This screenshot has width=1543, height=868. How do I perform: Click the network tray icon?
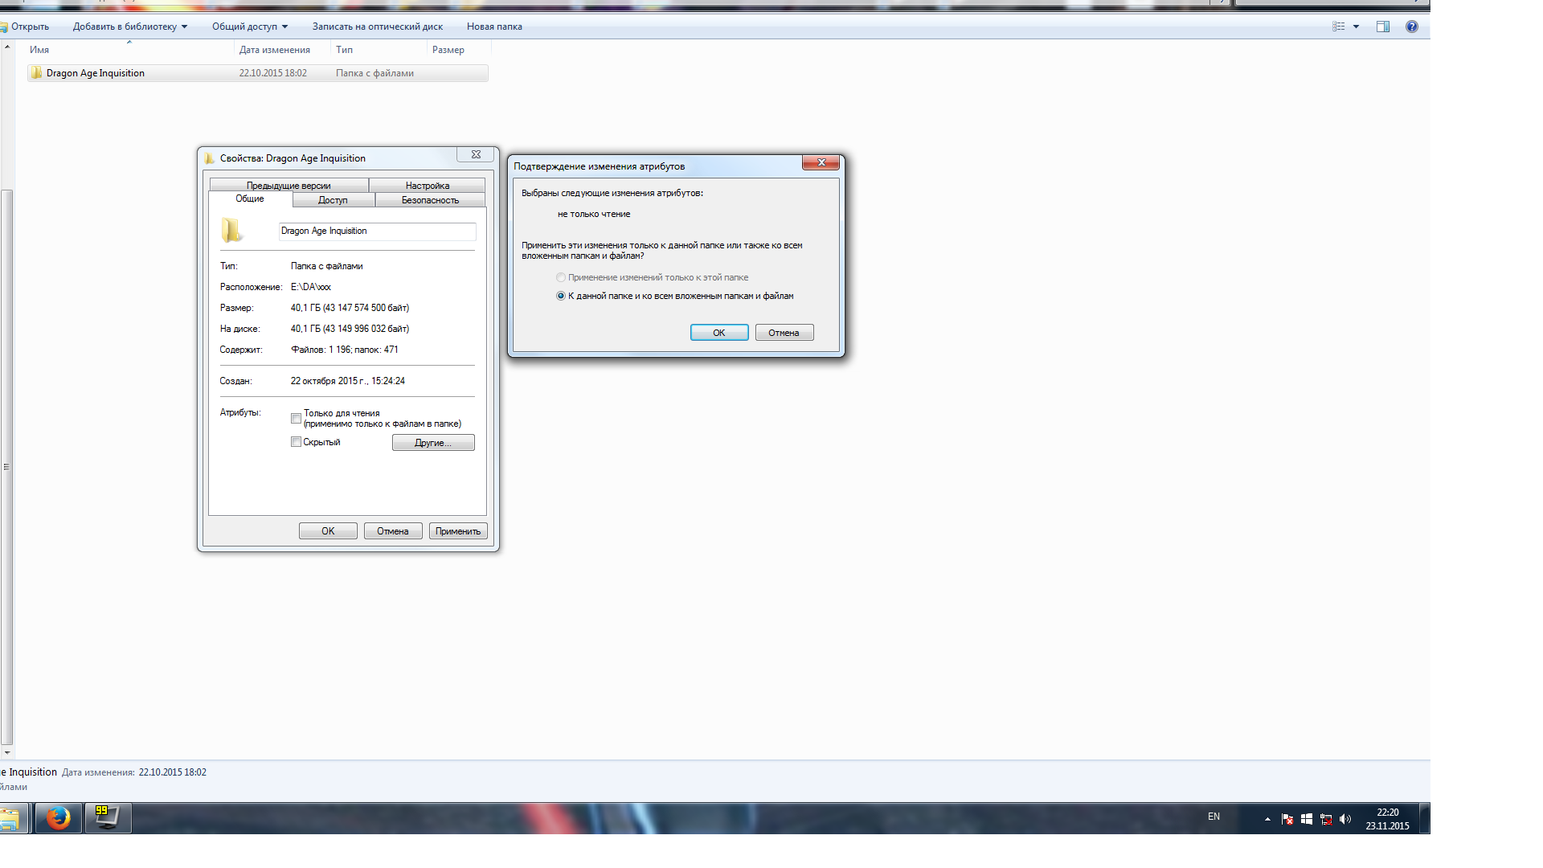pyautogui.click(x=1326, y=819)
